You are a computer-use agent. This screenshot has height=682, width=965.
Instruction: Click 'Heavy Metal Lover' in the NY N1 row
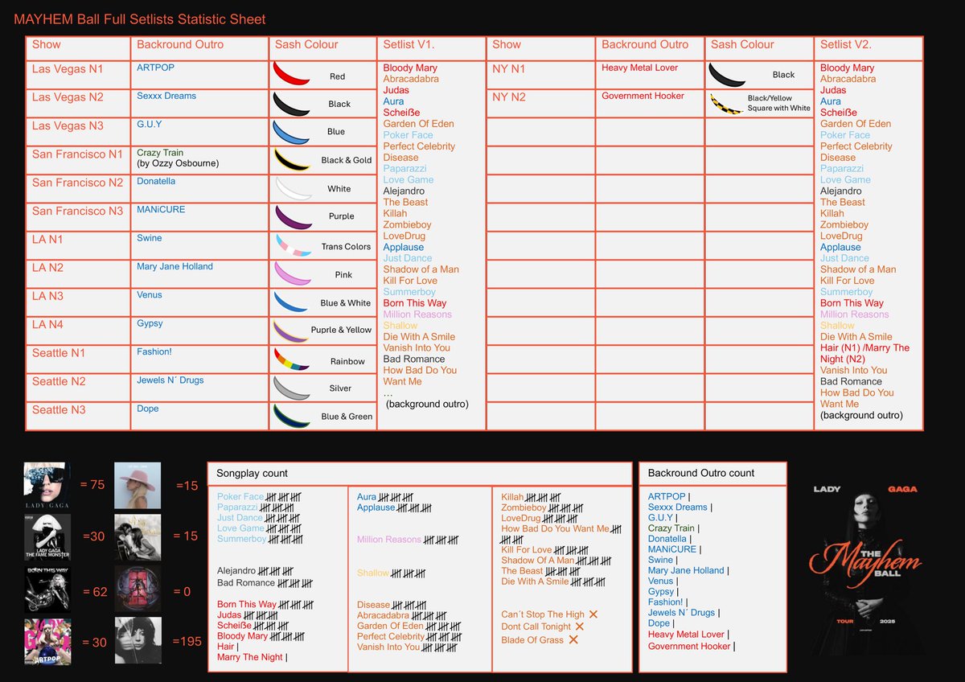tap(639, 68)
